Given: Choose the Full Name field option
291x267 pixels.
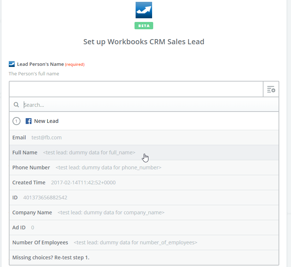Looking at the screenshot, I should 144,153.
